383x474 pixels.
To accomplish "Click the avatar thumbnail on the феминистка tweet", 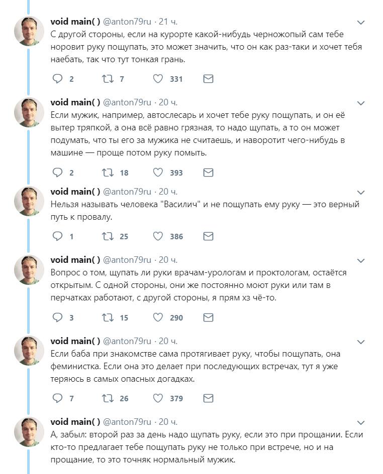I will click(29, 351).
